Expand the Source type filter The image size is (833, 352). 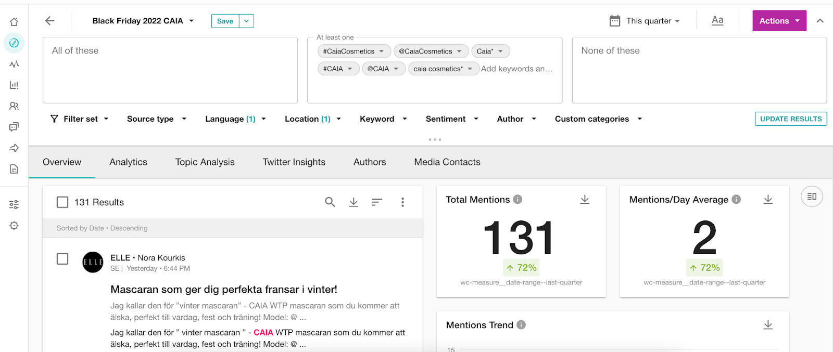157,119
